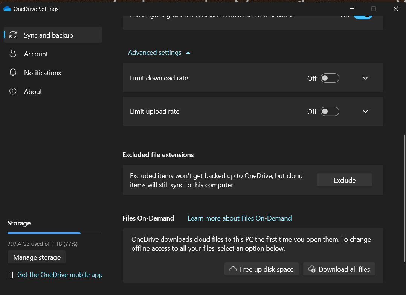The image size is (406, 295).
Task: Open the Get the OneDrive mobile app link
Action: pyautogui.click(x=60, y=275)
